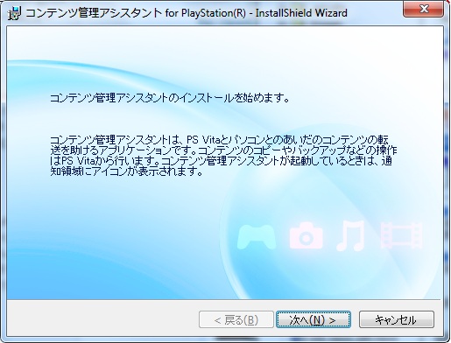Close the InstallShield Wizard window
The width and height of the screenshot is (451, 343).
coord(423,10)
